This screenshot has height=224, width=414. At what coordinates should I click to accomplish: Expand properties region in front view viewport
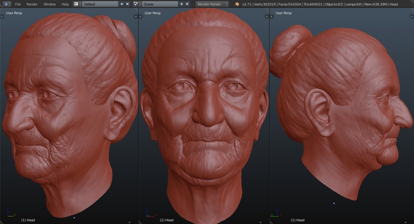(267, 17)
